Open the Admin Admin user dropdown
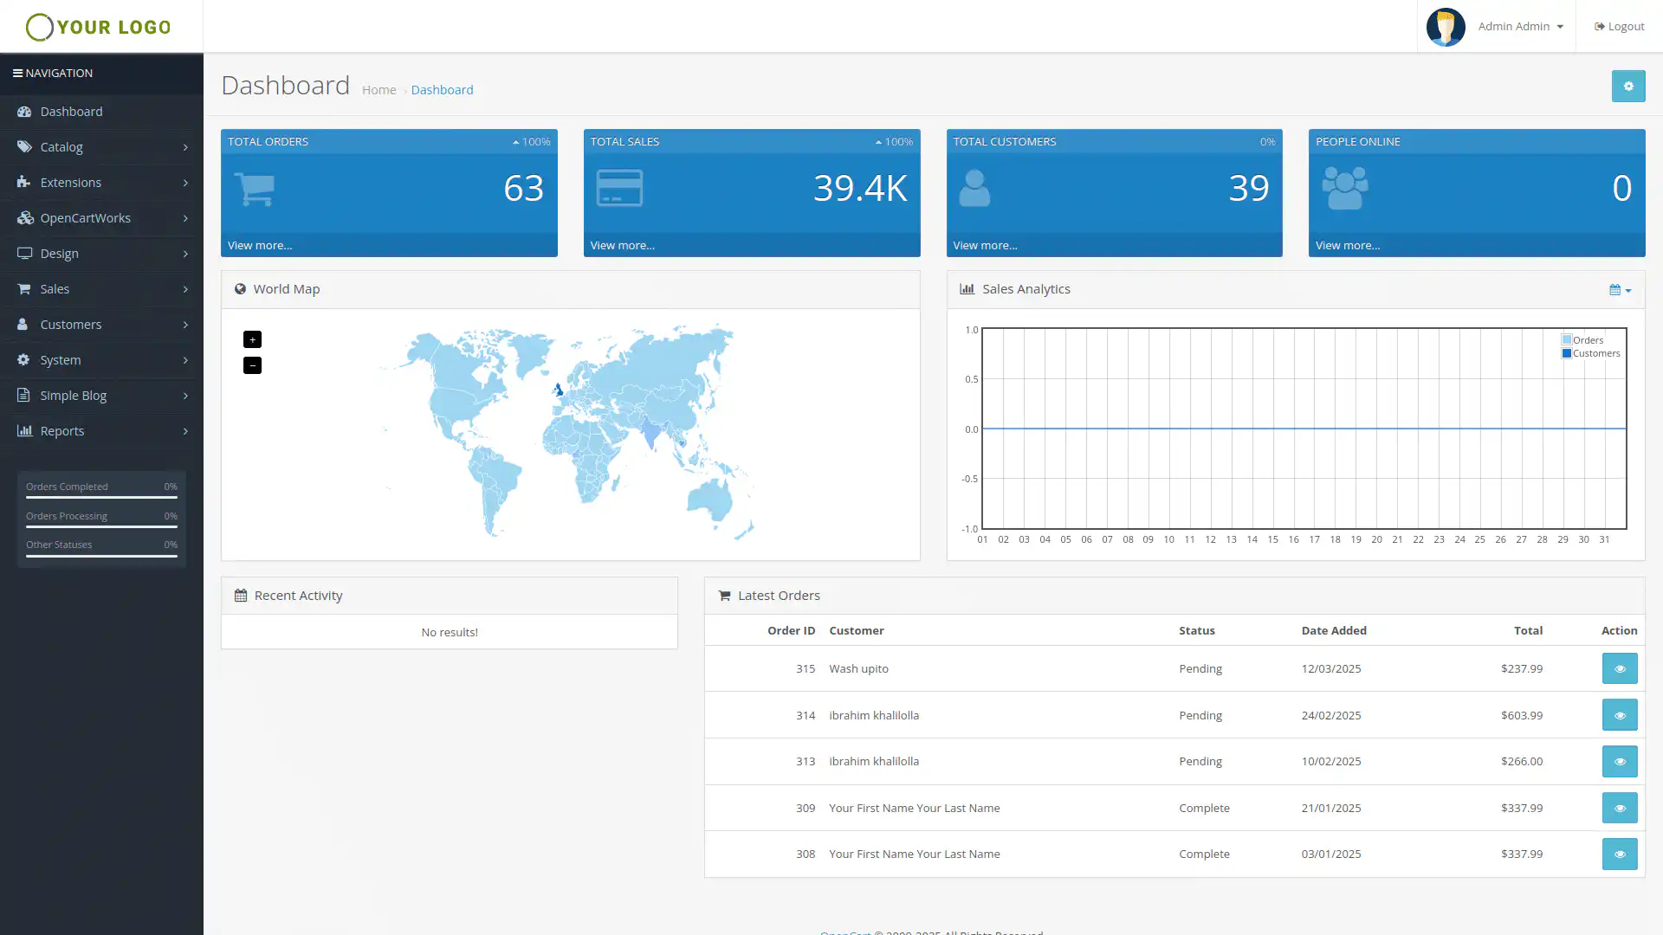This screenshot has width=1663, height=935. coord(1520,27)
